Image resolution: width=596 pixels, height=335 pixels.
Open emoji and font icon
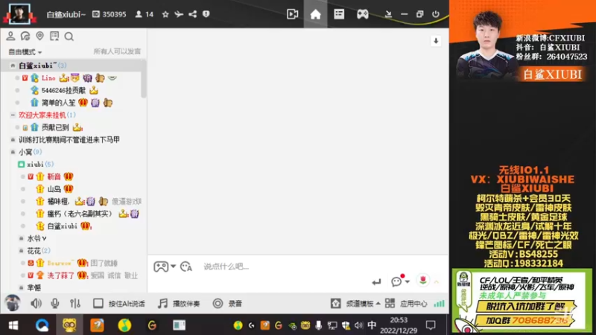tap(186, 267)
